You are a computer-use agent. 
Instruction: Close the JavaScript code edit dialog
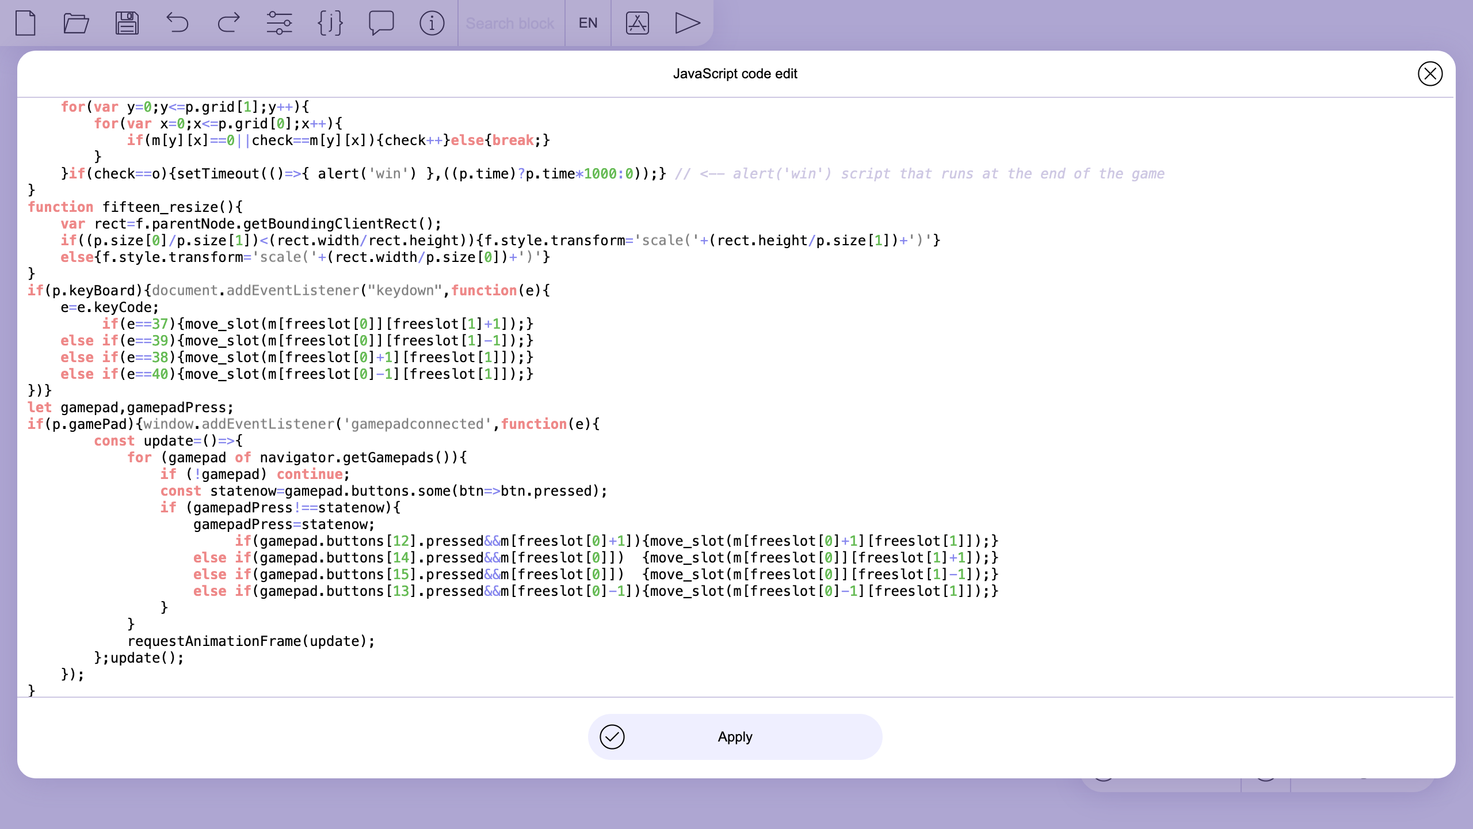coord(1430,74)
